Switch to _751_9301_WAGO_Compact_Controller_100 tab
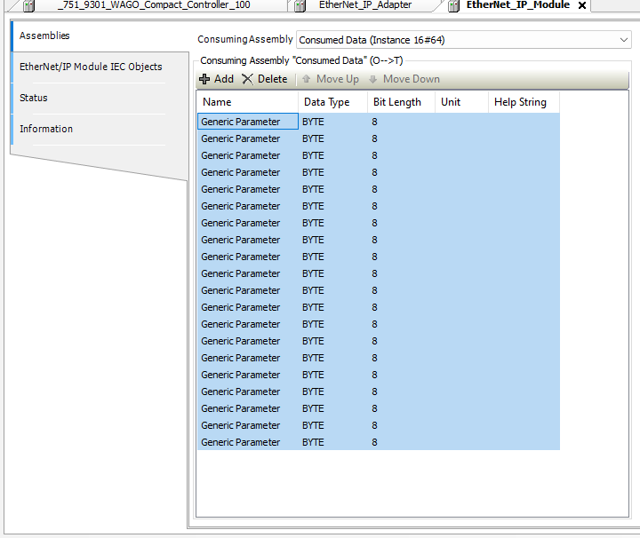 (154, 5)
